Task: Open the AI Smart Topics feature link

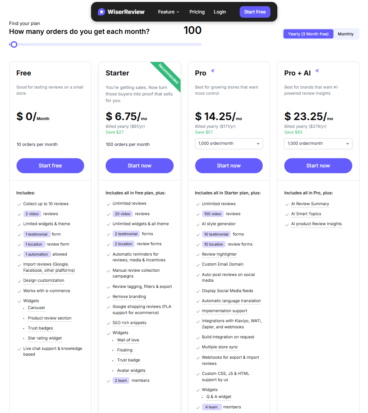Action: (x=306, y=214)
